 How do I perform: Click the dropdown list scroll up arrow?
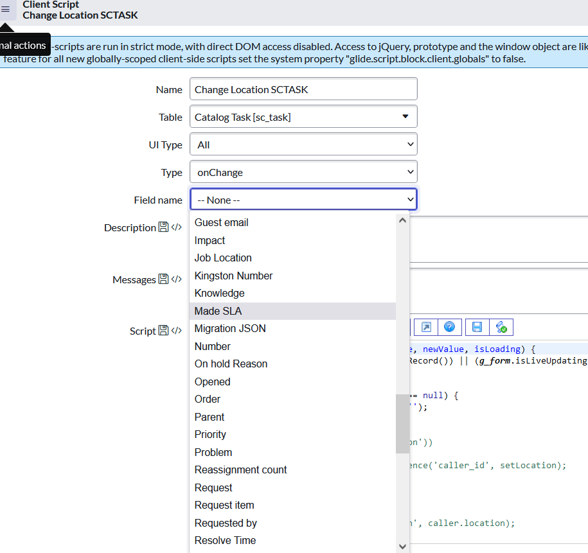coord(402,220)
